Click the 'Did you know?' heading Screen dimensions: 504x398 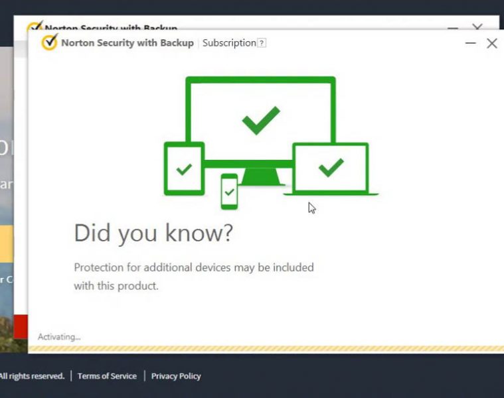click(x=153, y=233)
